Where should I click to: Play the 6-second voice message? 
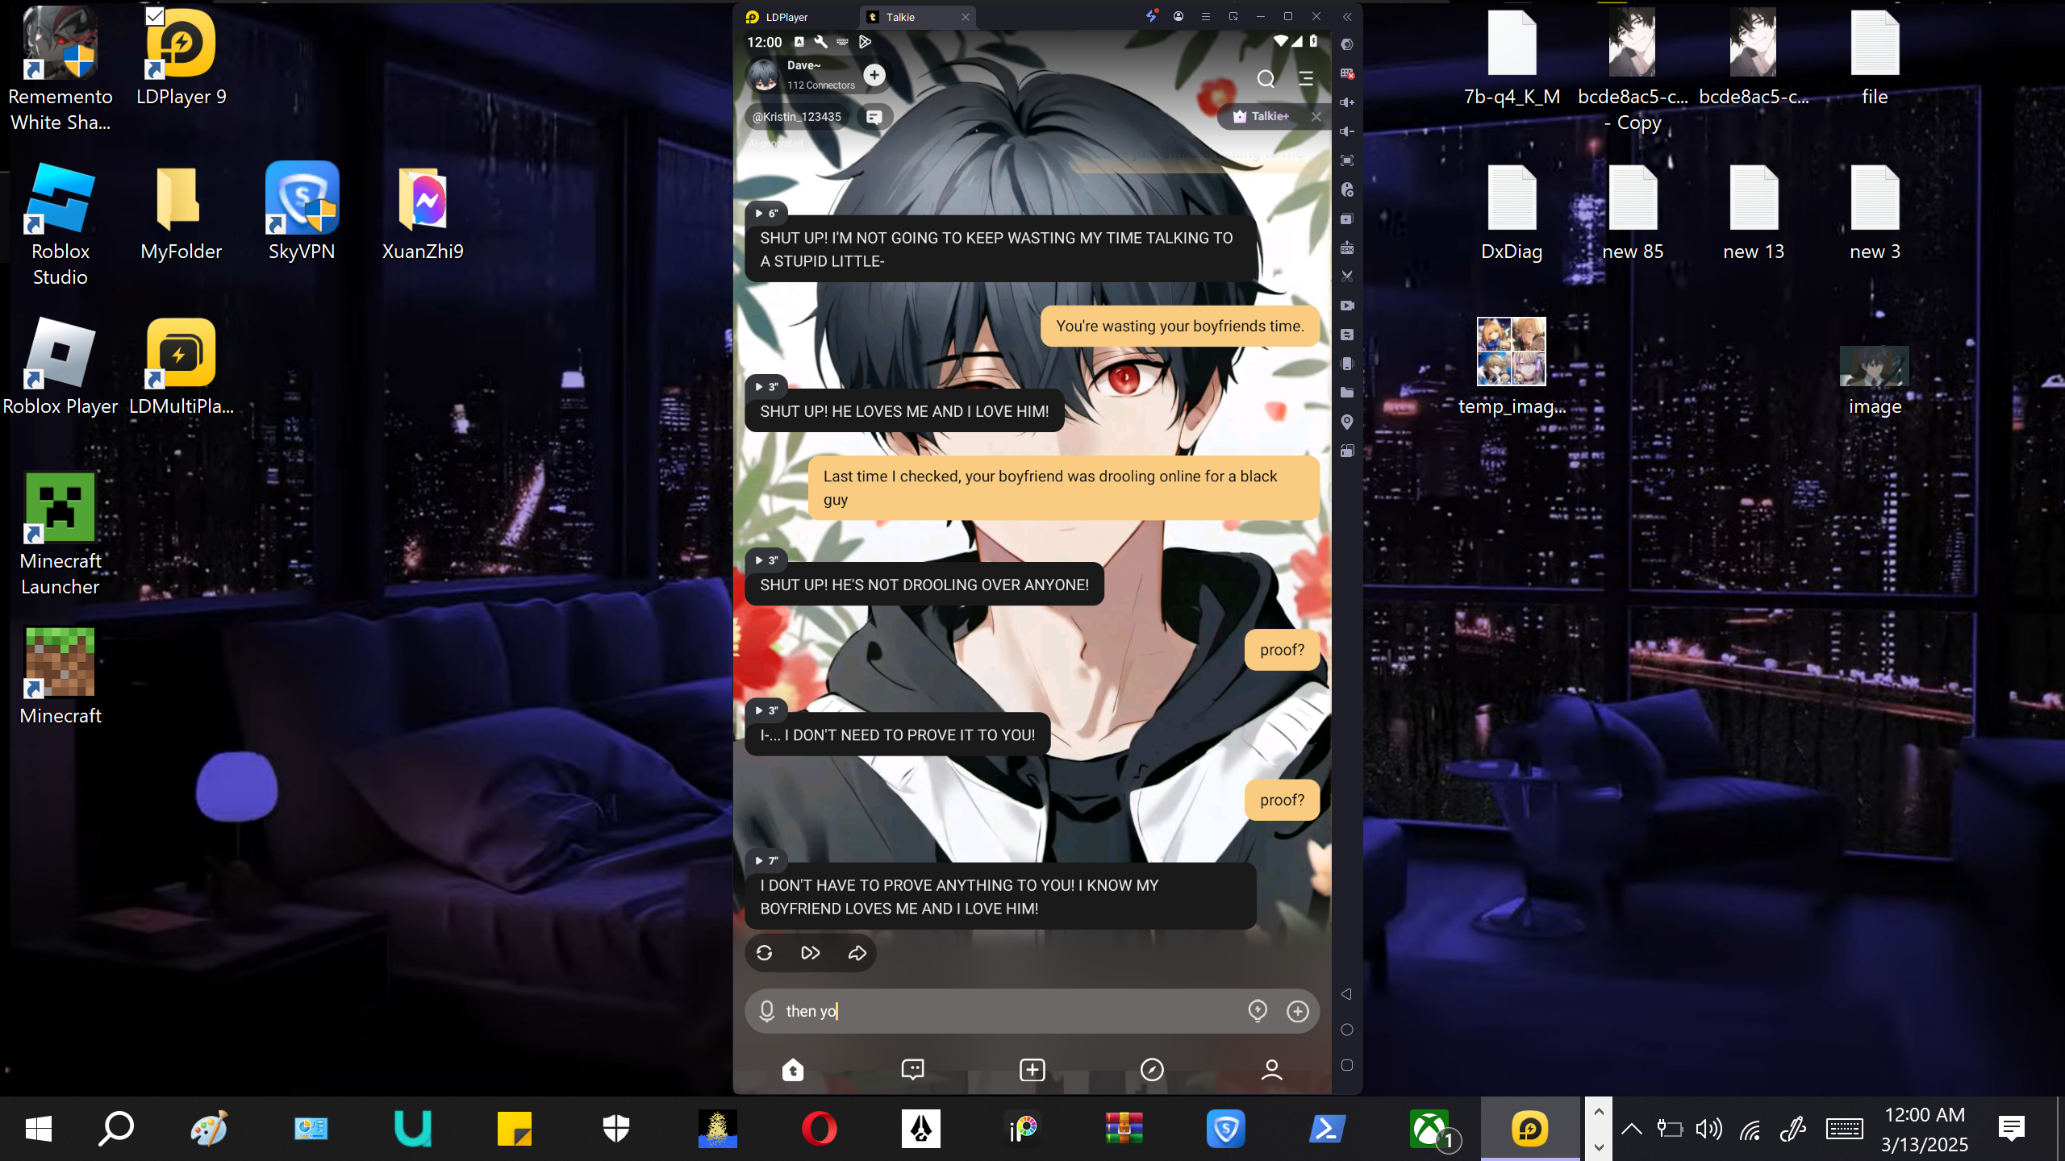pyautogui.click(x=766, y=214)
